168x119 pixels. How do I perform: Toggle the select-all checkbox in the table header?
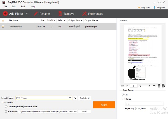(x=3, y=20)
